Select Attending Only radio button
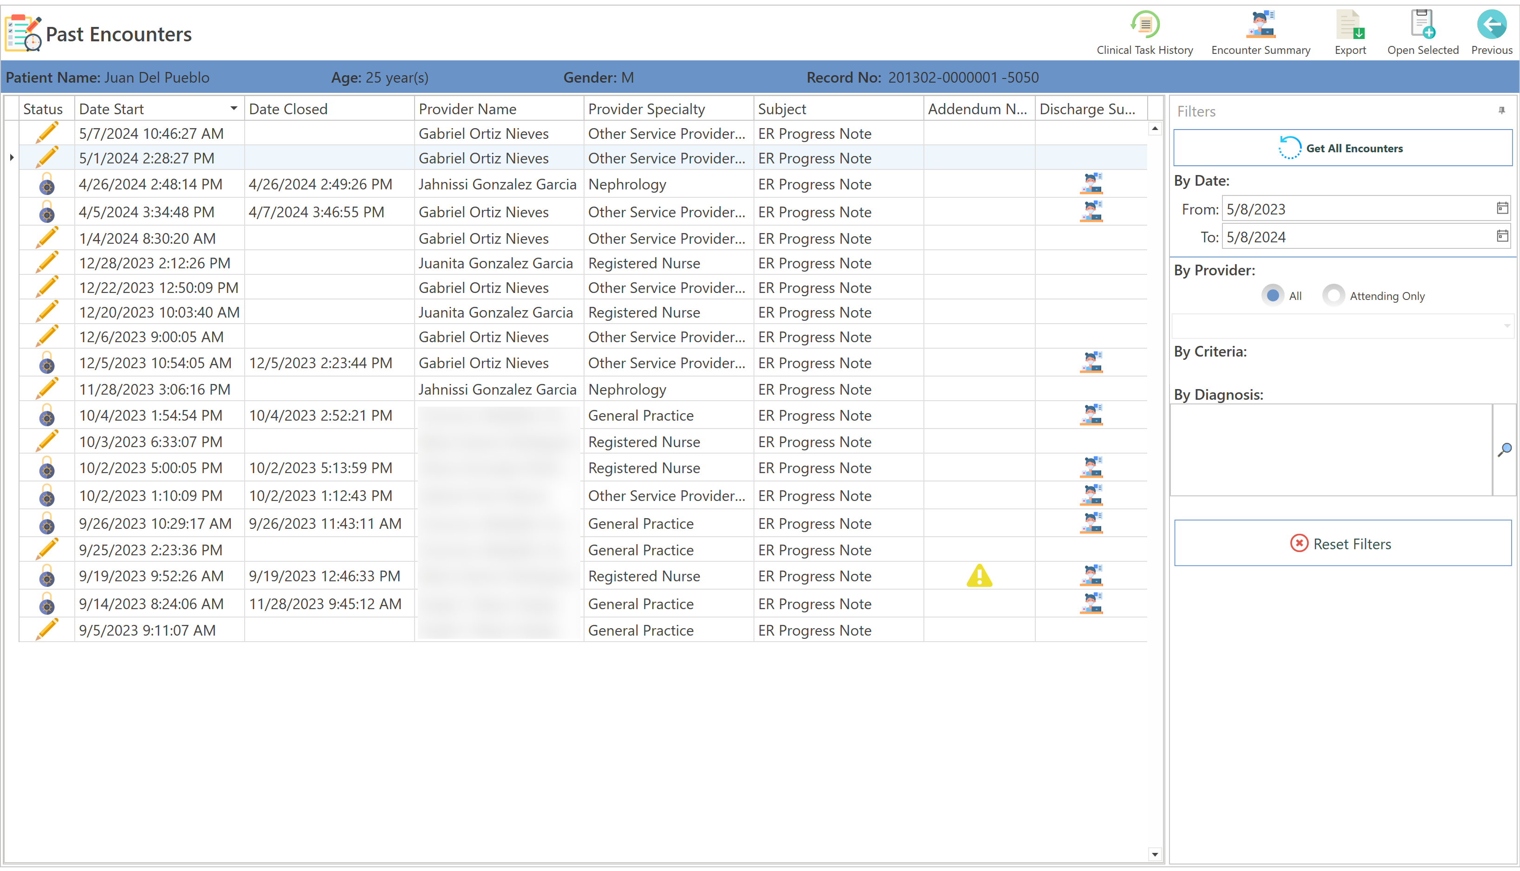The height and width of the screenshot is (871, 1520). coord(1333,295)
